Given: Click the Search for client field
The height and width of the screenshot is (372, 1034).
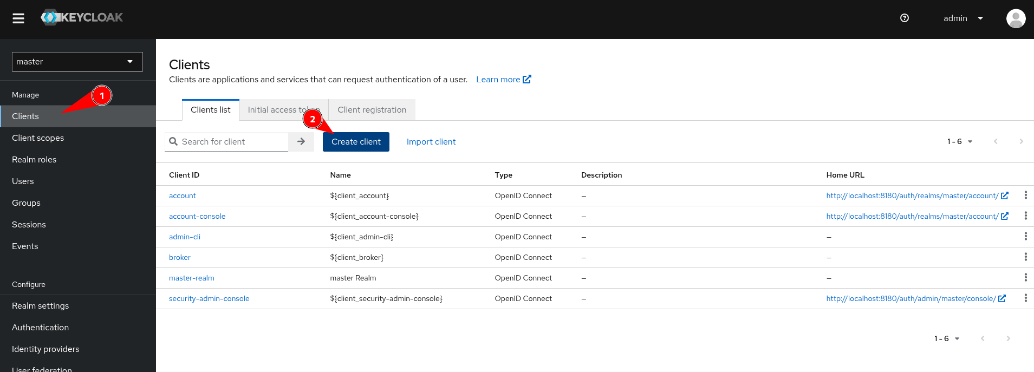Looking at the screenshot, I should [x=233, y=142].
